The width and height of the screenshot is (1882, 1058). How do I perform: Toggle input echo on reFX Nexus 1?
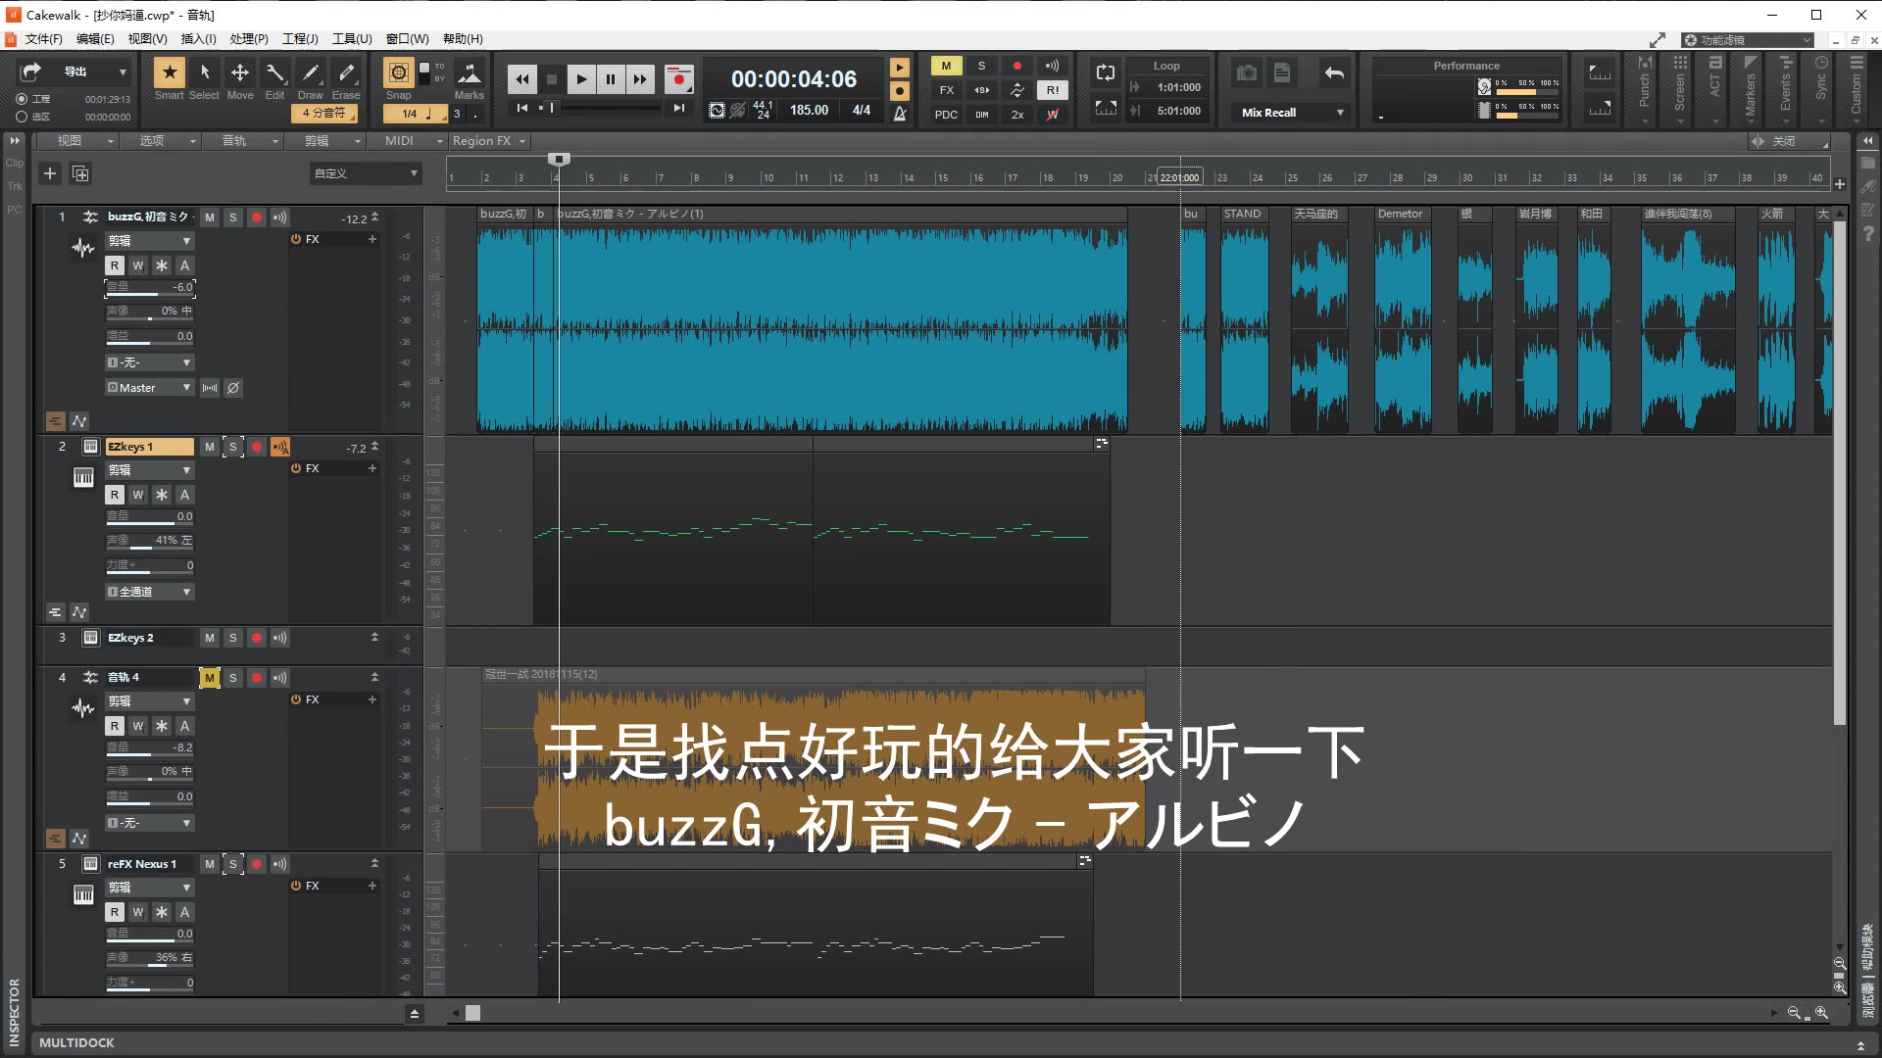click(279, 864)
